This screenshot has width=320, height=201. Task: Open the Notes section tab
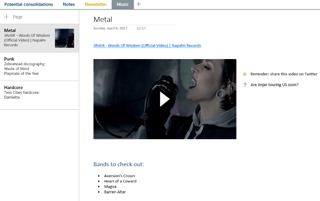(69, 4)
